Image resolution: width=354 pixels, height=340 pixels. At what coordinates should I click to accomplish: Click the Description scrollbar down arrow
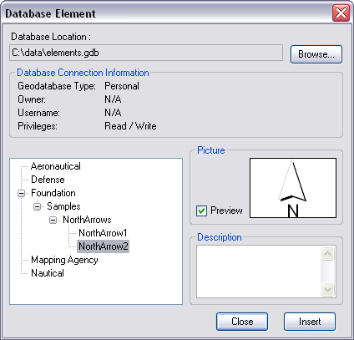pyautogui.click(x=327, y=289)
